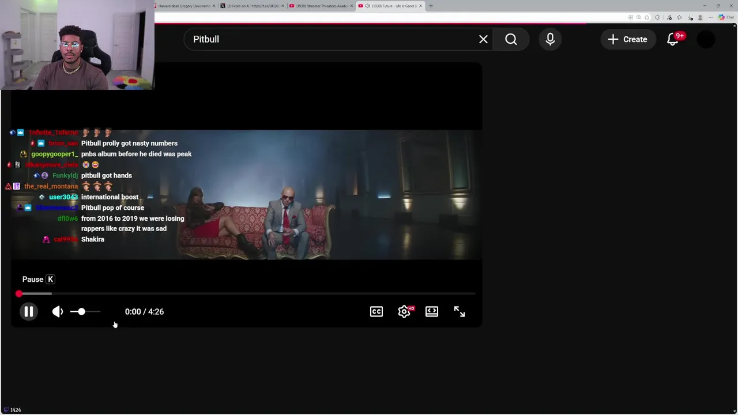Open the Create menu
Image resolution: width=738 pixels, height=415 pixels.
628,39
